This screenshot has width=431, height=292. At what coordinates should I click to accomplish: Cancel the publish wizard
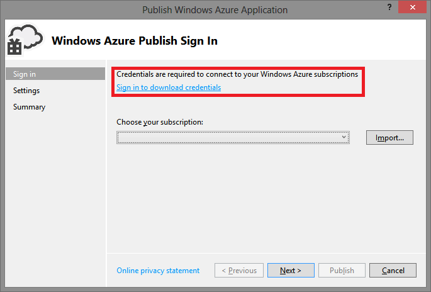point(393,270)
